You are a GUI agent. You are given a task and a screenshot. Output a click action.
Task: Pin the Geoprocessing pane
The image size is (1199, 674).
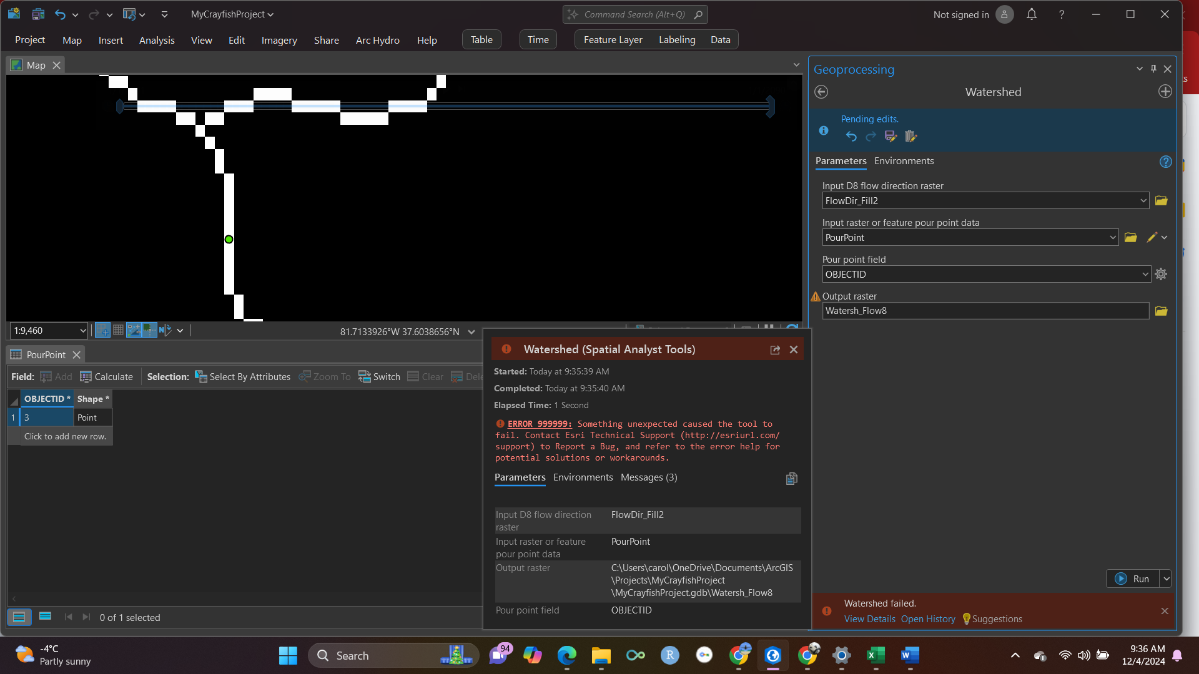point(1153,69)
